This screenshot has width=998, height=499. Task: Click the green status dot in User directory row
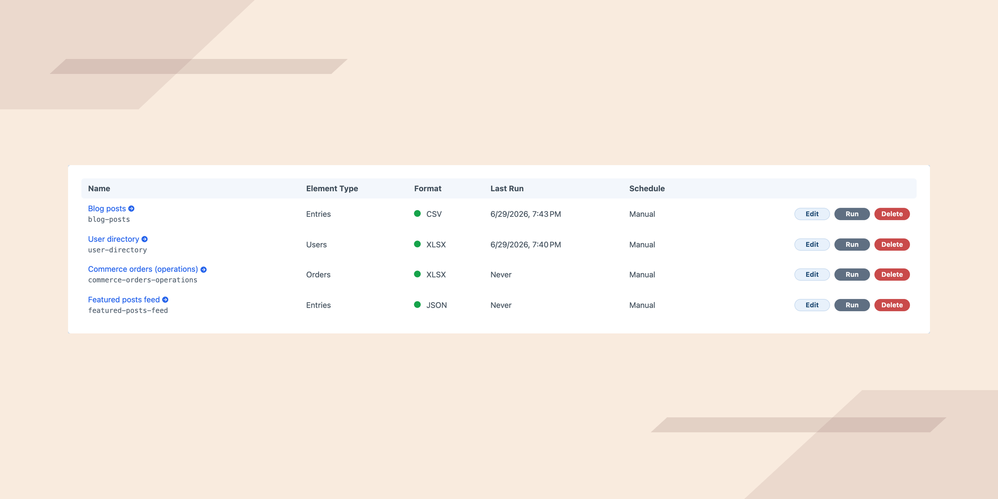point(417,244)
